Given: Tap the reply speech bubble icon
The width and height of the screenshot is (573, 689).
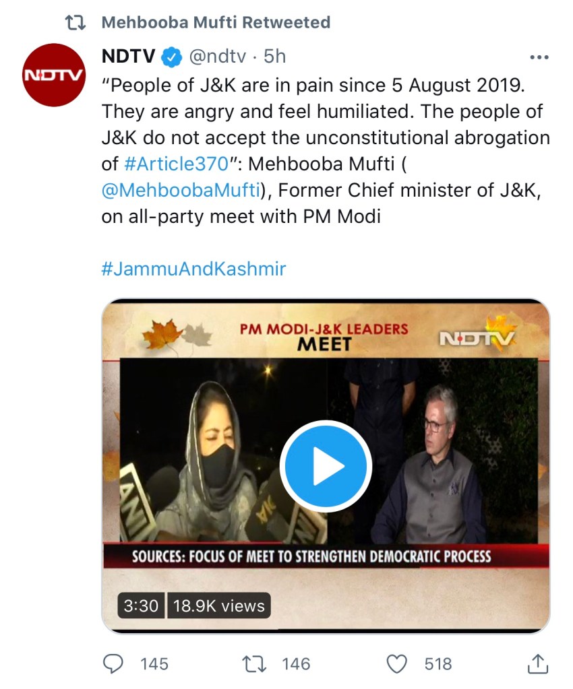Looking at the screenshot, I should (x=113, y=663).
